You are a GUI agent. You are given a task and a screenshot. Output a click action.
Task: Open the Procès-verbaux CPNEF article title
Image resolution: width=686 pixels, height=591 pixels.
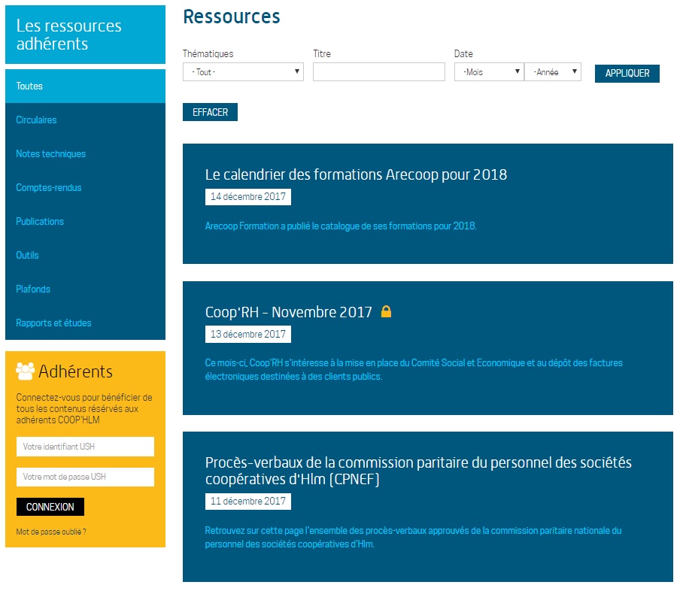click(x=418, y=471)
